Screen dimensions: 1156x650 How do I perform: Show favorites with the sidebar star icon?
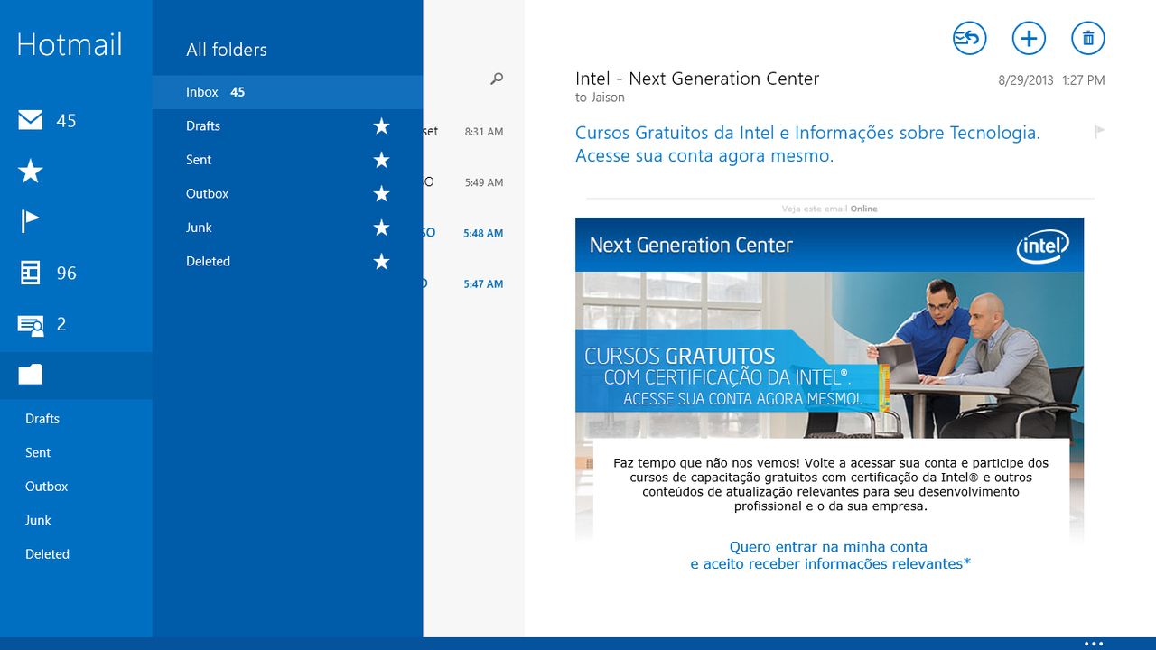31,171
